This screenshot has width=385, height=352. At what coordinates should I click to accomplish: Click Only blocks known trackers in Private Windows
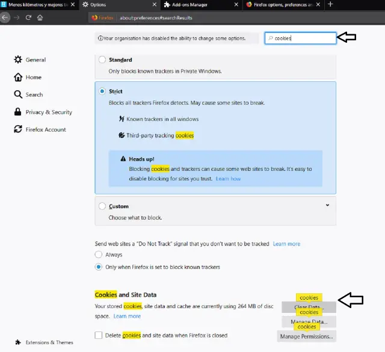[165, 71]
